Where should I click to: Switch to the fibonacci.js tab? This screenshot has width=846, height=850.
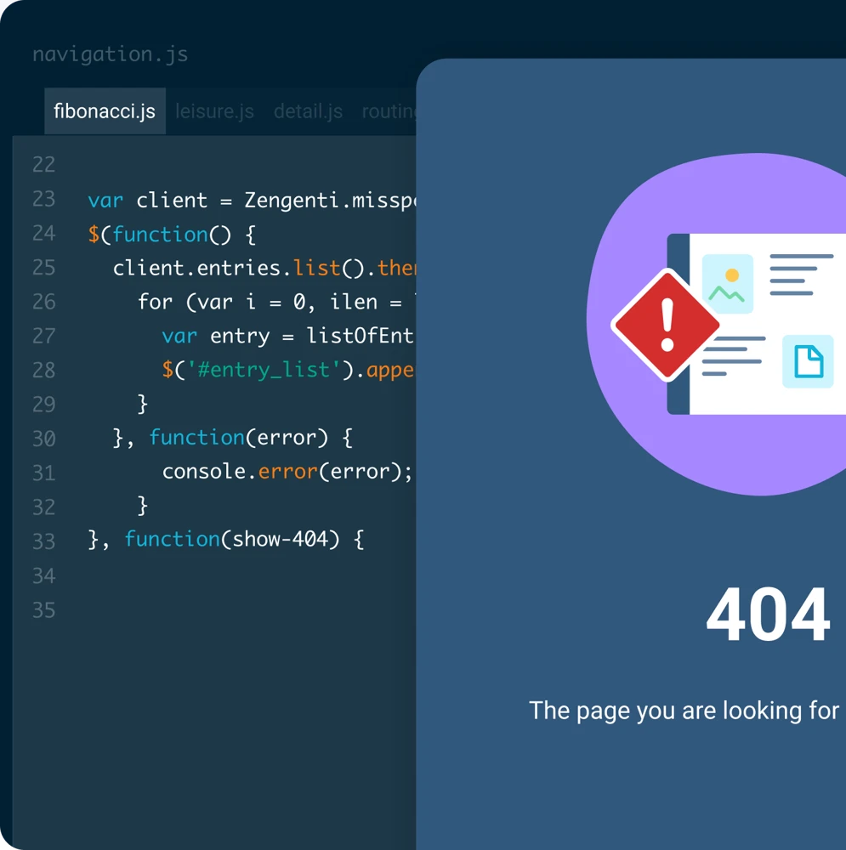click(x=105, y=111)
